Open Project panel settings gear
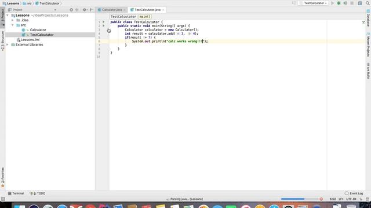Screen dimensions: 371x208 click(x=85, y=10)
